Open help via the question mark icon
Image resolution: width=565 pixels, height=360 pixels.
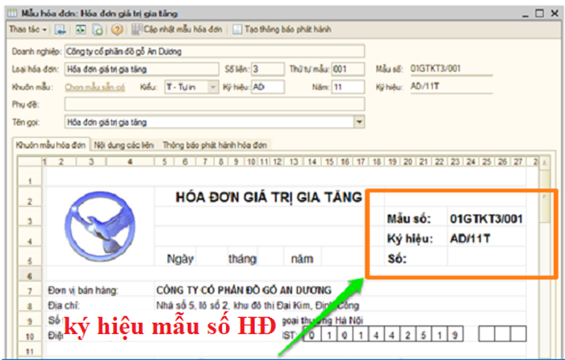pos(117,30)
